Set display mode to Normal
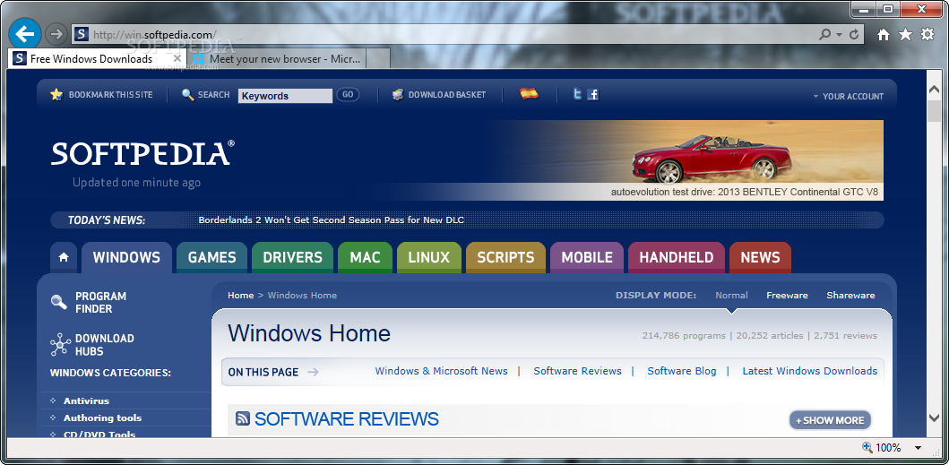 pyautogui.click(x=731, y=296)
